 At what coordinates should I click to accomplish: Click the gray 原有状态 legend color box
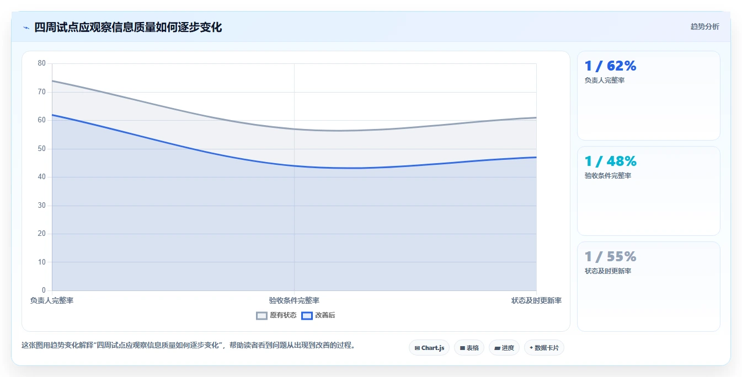pyautogui.click(x=262, y=316)
